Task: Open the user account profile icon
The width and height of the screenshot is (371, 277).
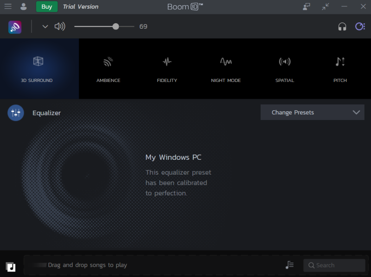Action: click(x=24, y=6)
